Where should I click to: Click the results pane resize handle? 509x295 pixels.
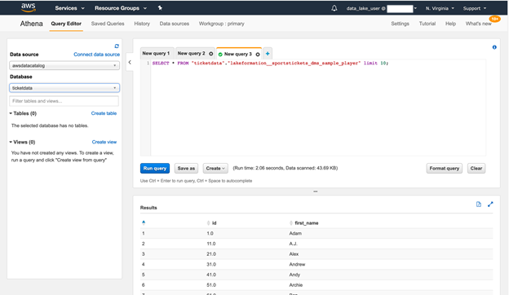point(315,192)
